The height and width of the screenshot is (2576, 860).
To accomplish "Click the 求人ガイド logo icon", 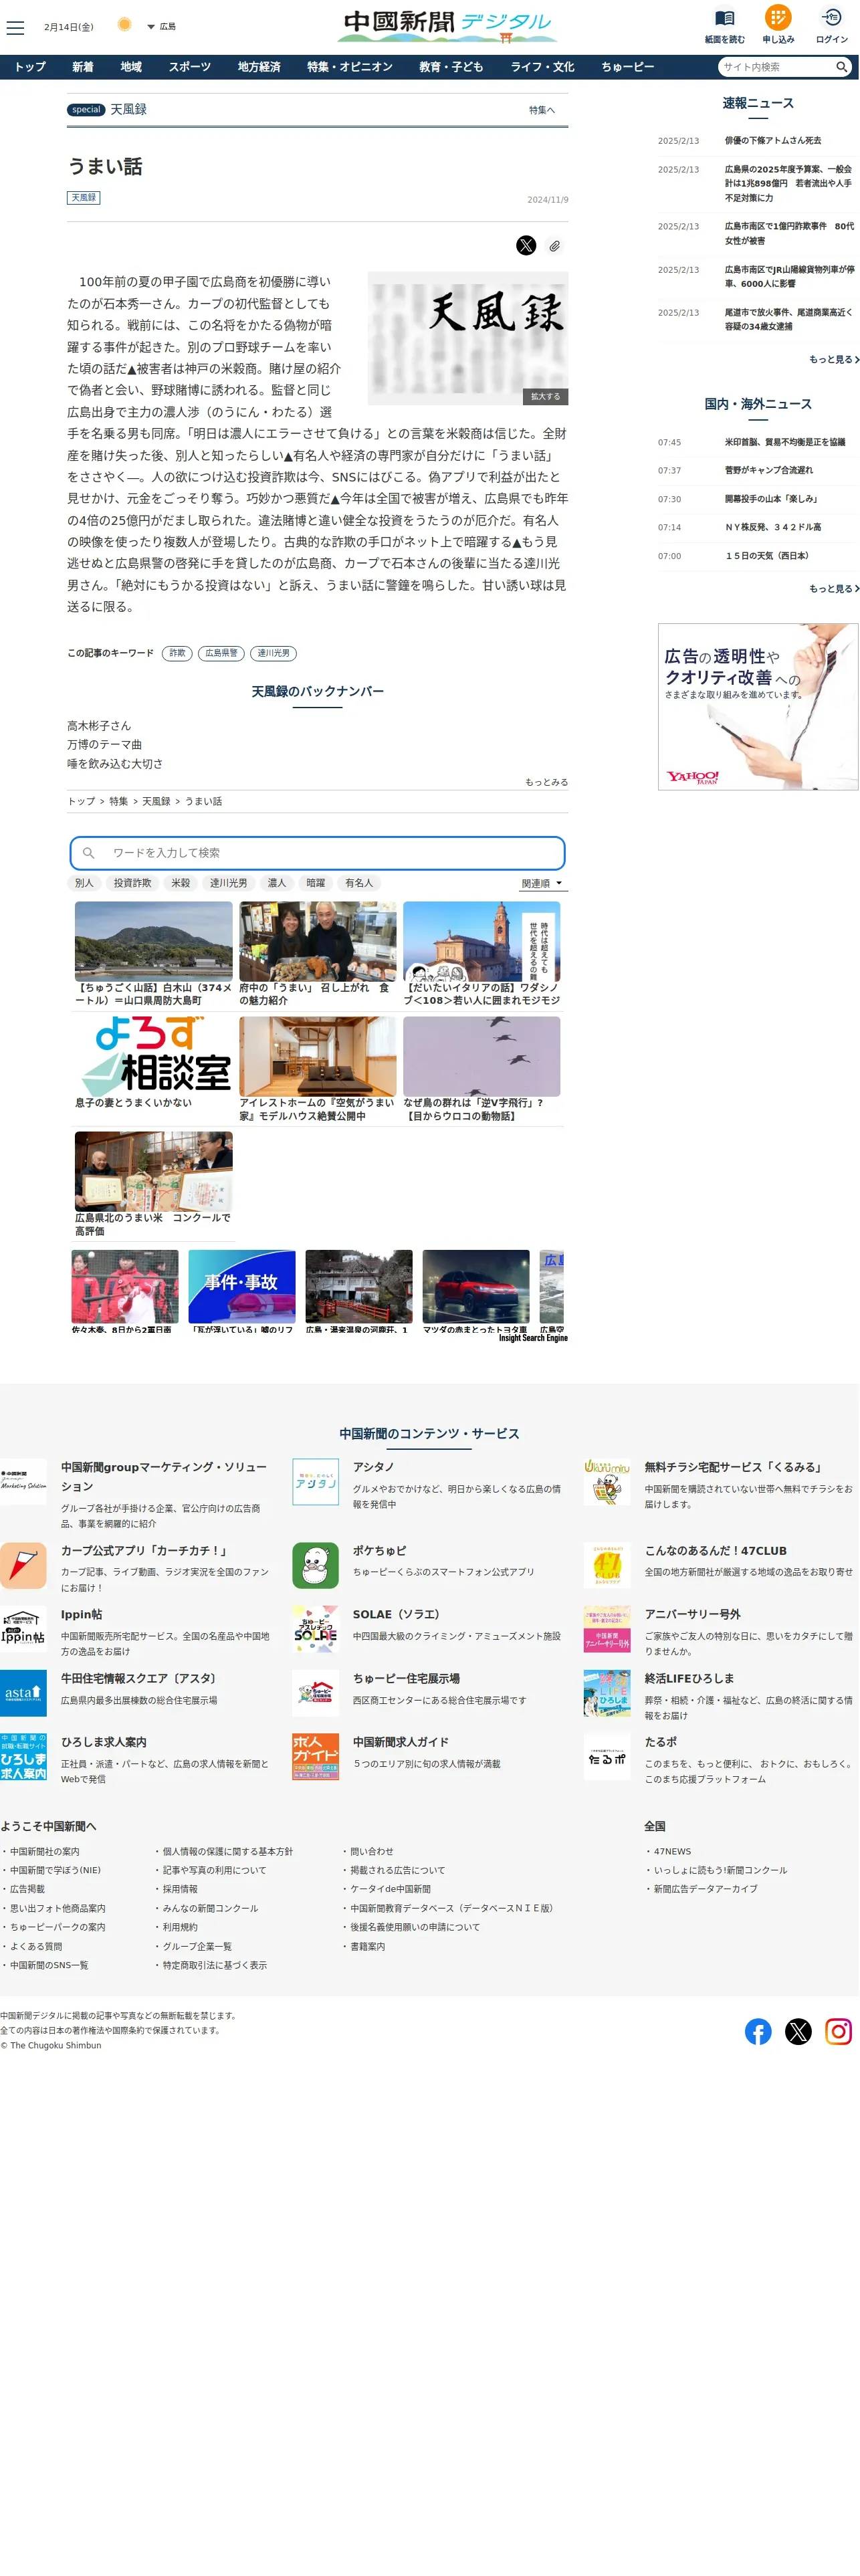I will (315, 1757).
